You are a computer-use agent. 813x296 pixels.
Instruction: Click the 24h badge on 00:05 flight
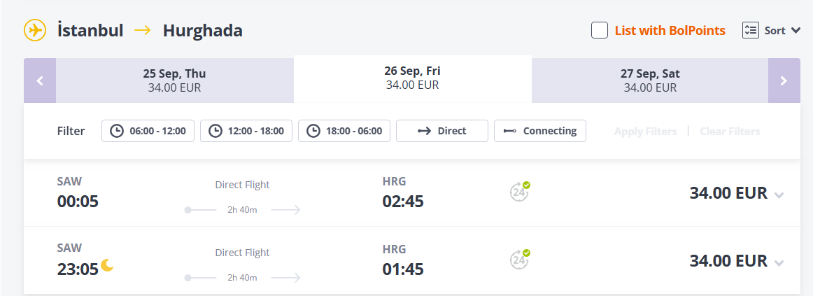tap(520, 191)
